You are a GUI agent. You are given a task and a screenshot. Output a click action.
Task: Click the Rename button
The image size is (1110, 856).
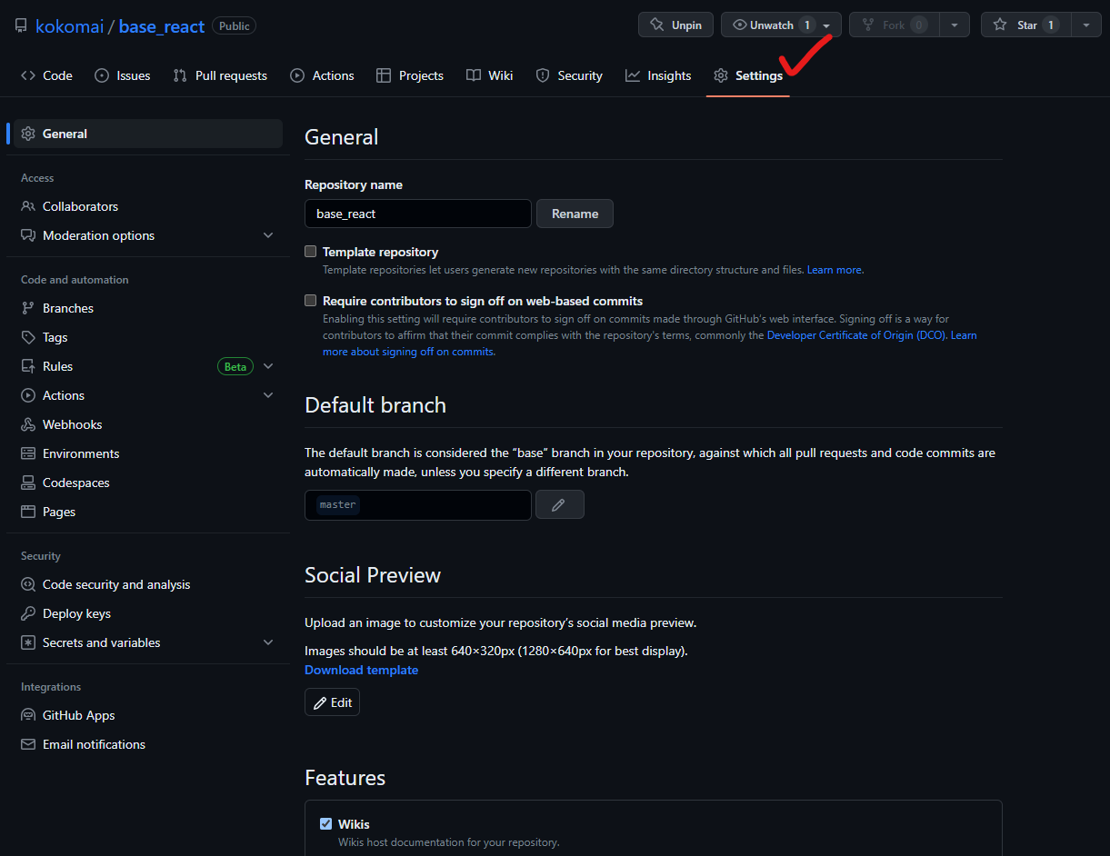575,214
